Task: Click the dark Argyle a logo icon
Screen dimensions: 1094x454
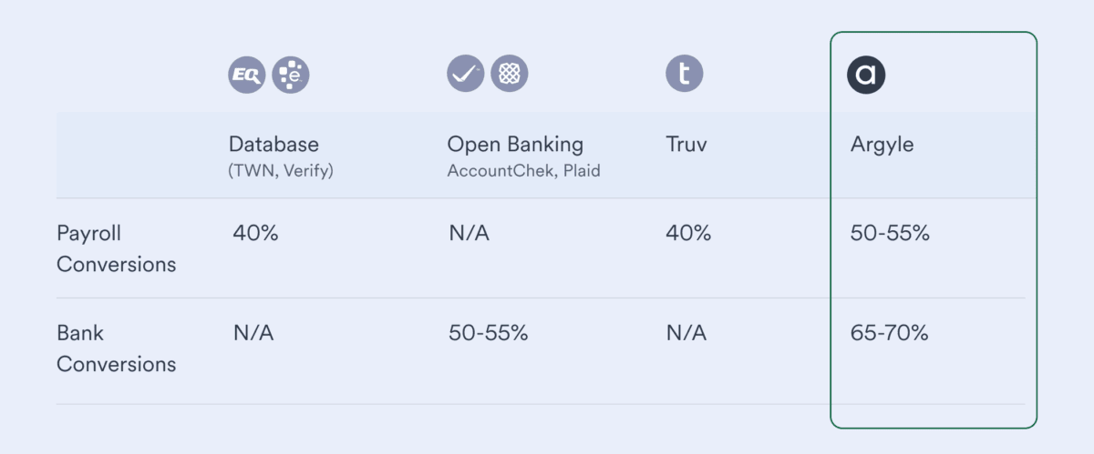Action: [x=866, y=76]
